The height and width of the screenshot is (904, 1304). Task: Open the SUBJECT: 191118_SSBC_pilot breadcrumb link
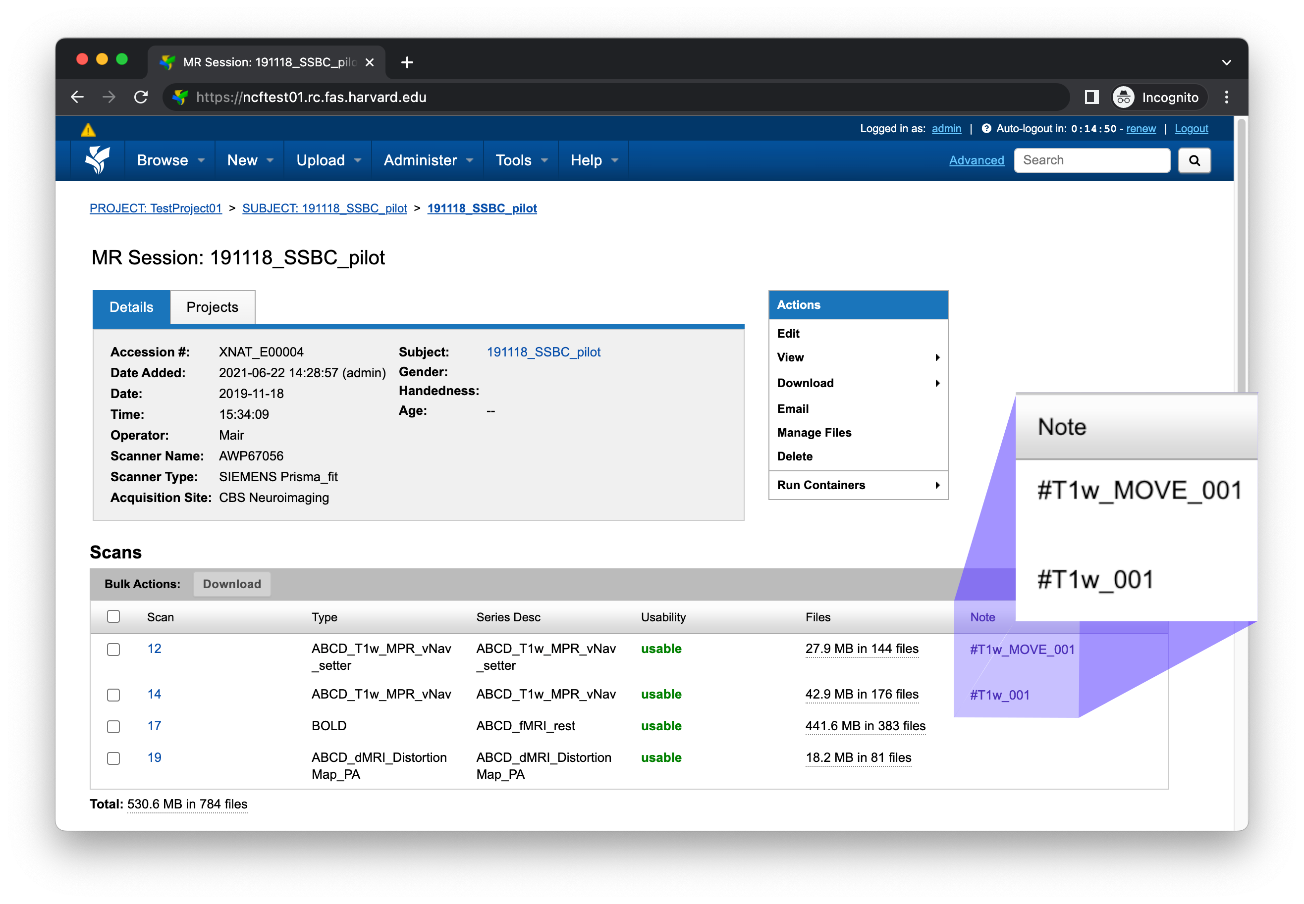[325, 208]
